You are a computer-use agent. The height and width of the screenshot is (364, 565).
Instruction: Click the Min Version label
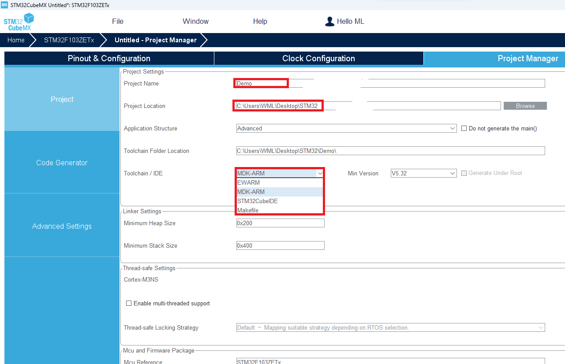click(363, 173)
